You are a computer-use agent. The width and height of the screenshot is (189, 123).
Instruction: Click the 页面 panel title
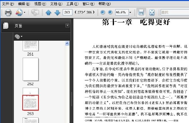point(18,26)
